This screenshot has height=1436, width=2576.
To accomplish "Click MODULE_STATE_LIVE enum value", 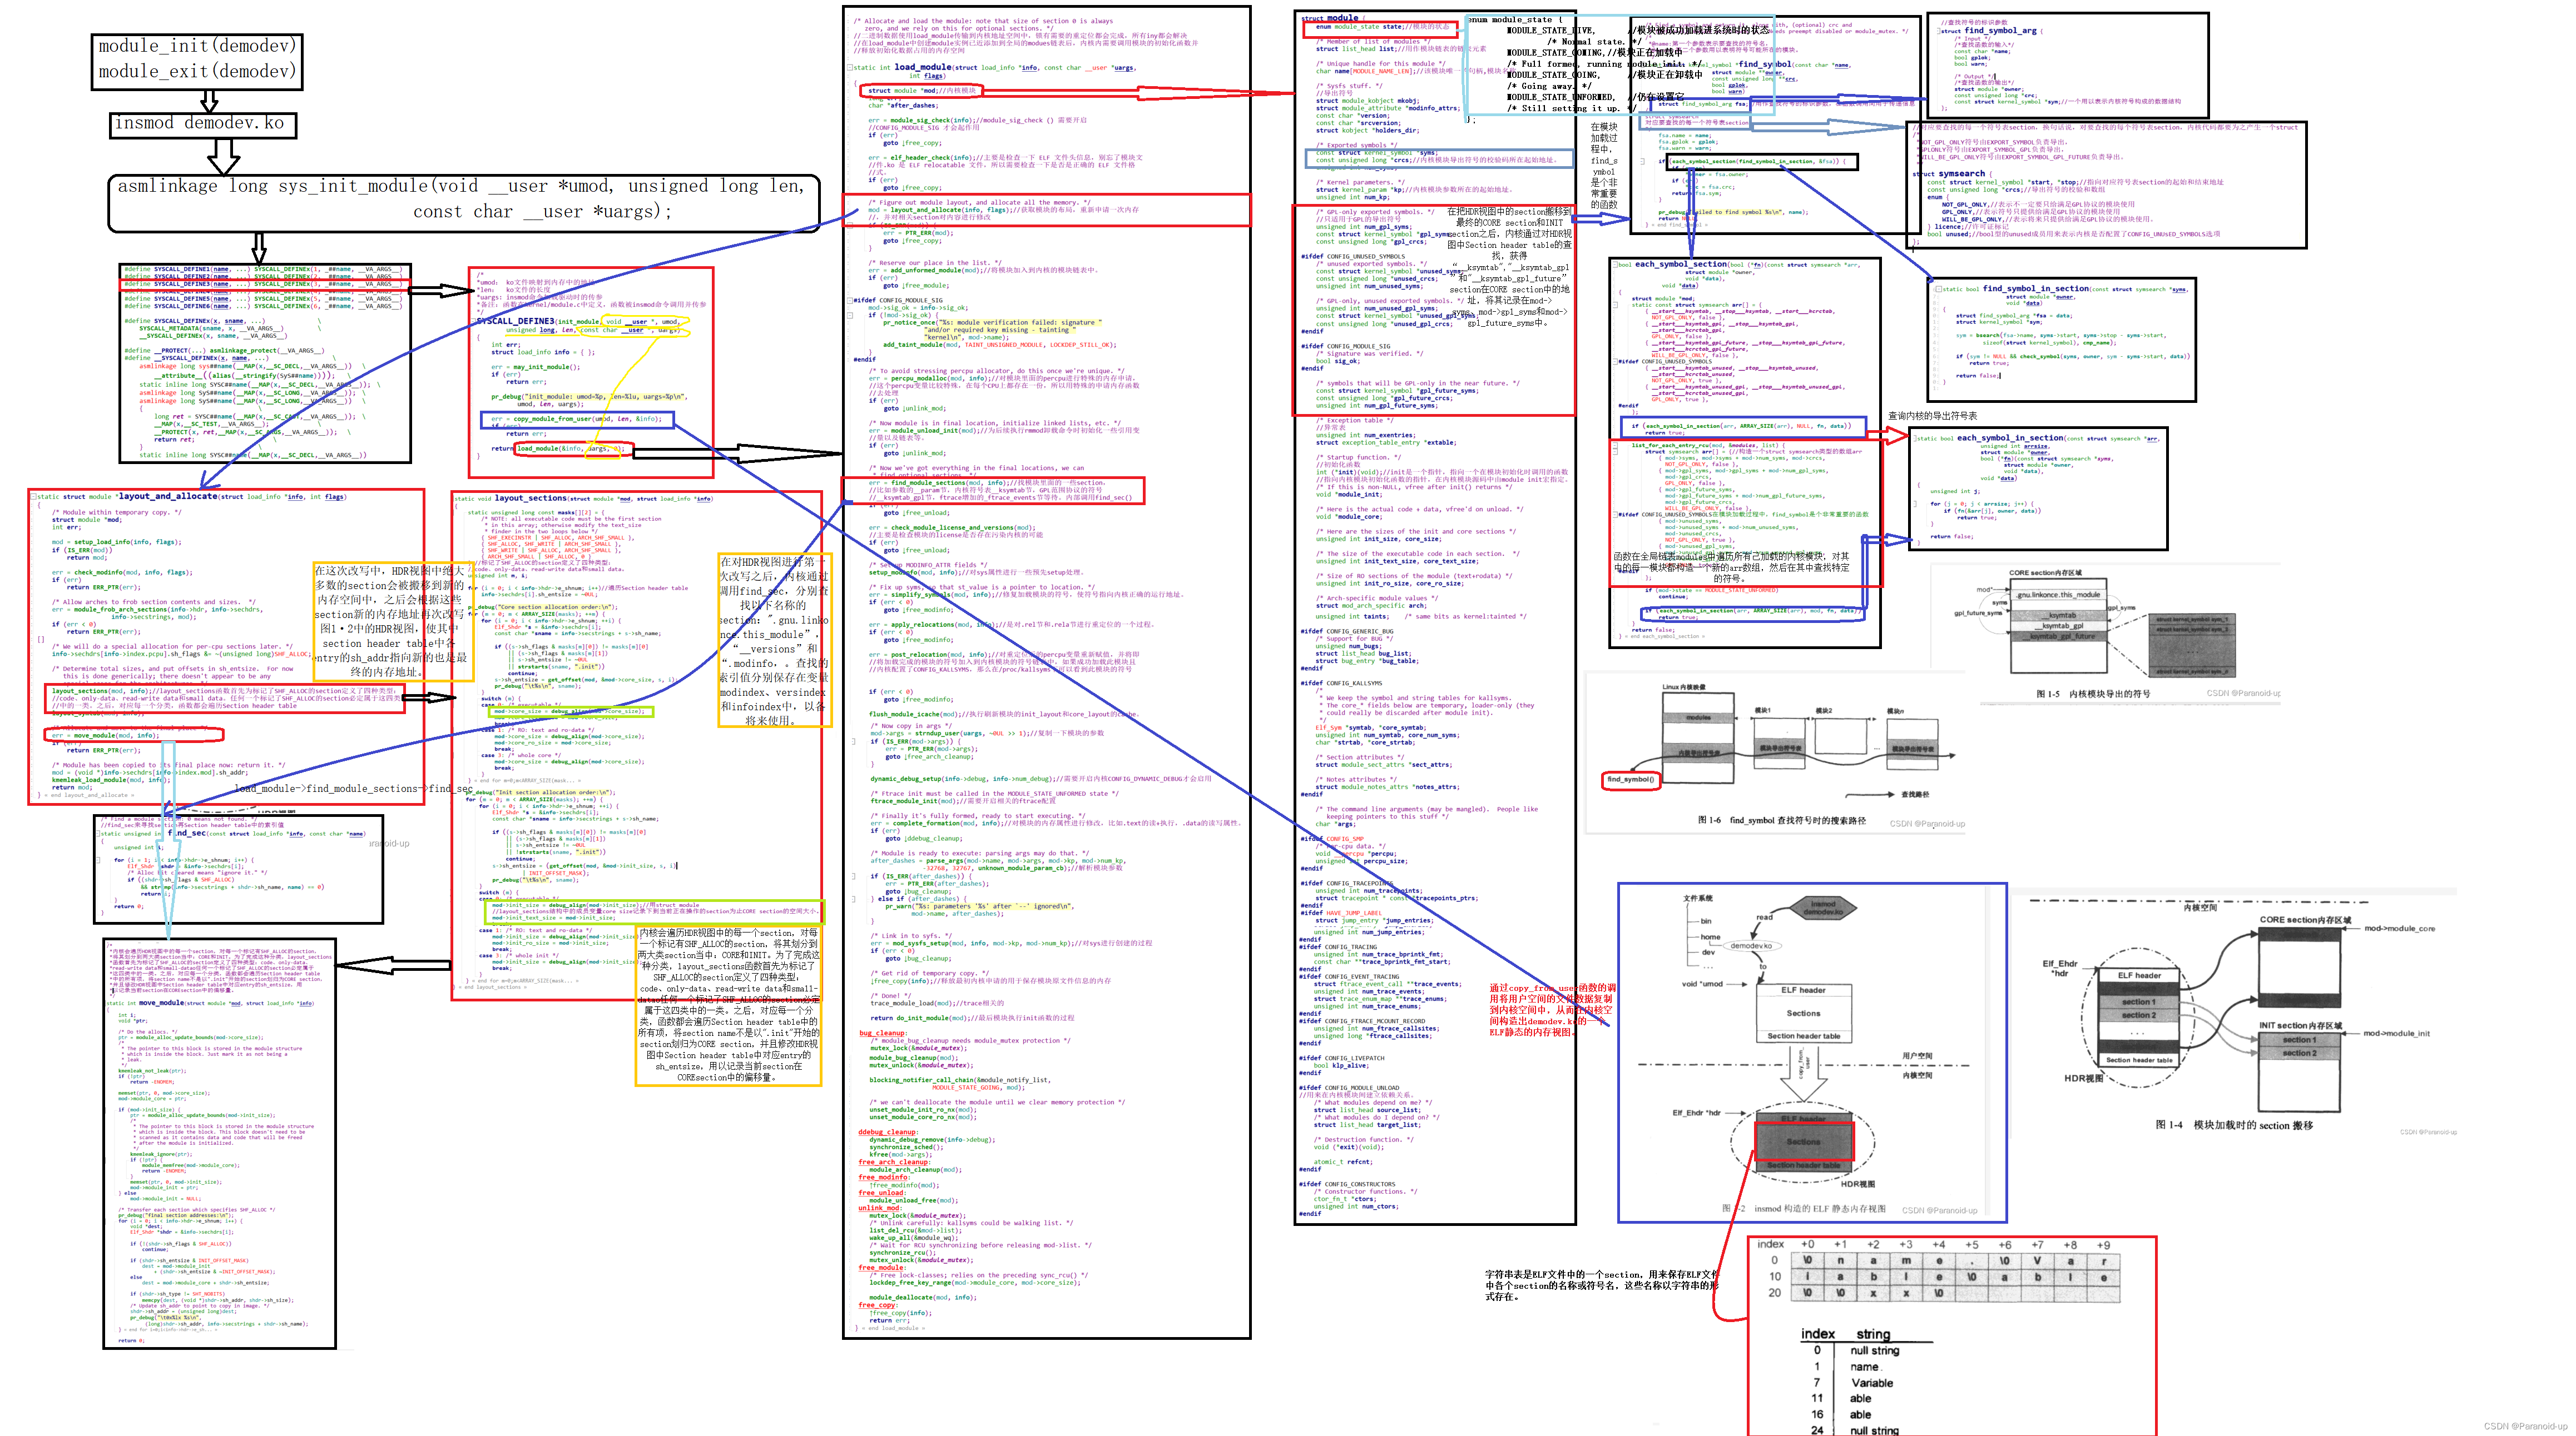I will coord(1551,30).
